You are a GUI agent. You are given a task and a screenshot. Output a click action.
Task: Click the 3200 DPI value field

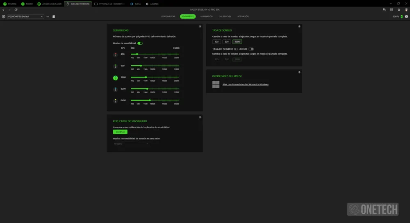[x=123, y=89]
